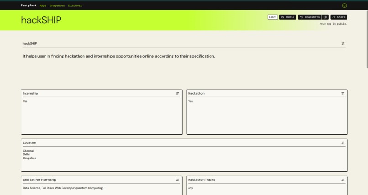
Task: Click the Hackathon Tracks input showing any
Action: point(267,190)
